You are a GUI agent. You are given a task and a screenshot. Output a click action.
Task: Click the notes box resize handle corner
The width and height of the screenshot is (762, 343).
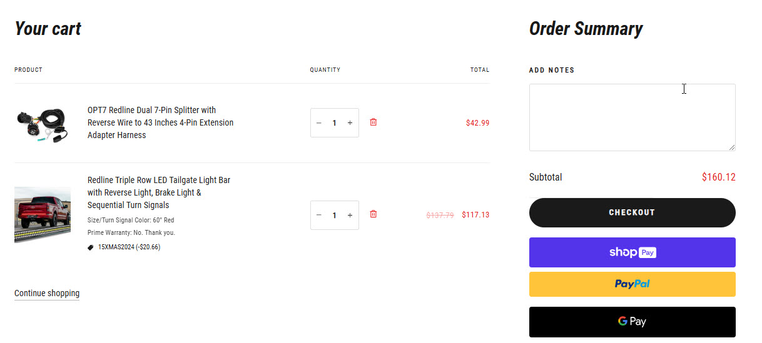[732, 147]
